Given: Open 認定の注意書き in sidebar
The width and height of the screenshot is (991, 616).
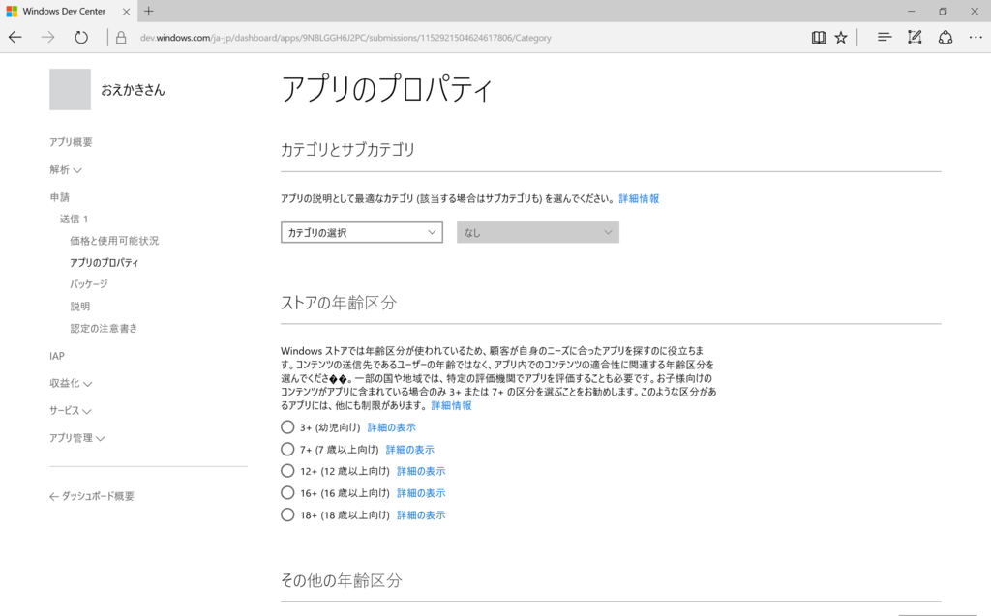Looking at the screenshot, I should [104, 329].
